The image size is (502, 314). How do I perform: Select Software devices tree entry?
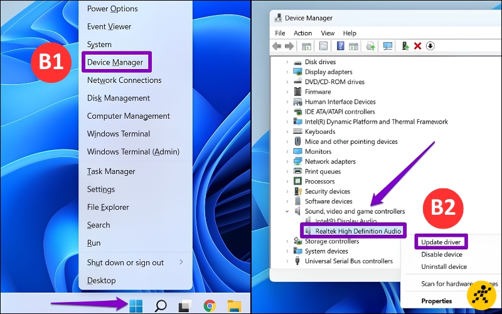point(328,201)
